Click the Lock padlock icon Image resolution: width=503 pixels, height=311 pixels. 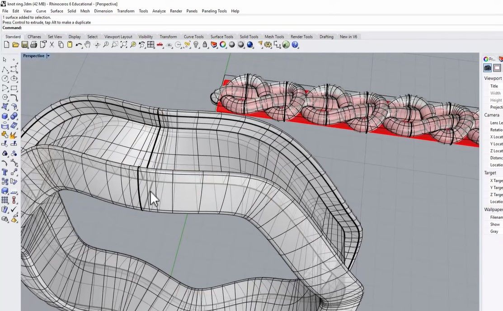tap(205, 45)
